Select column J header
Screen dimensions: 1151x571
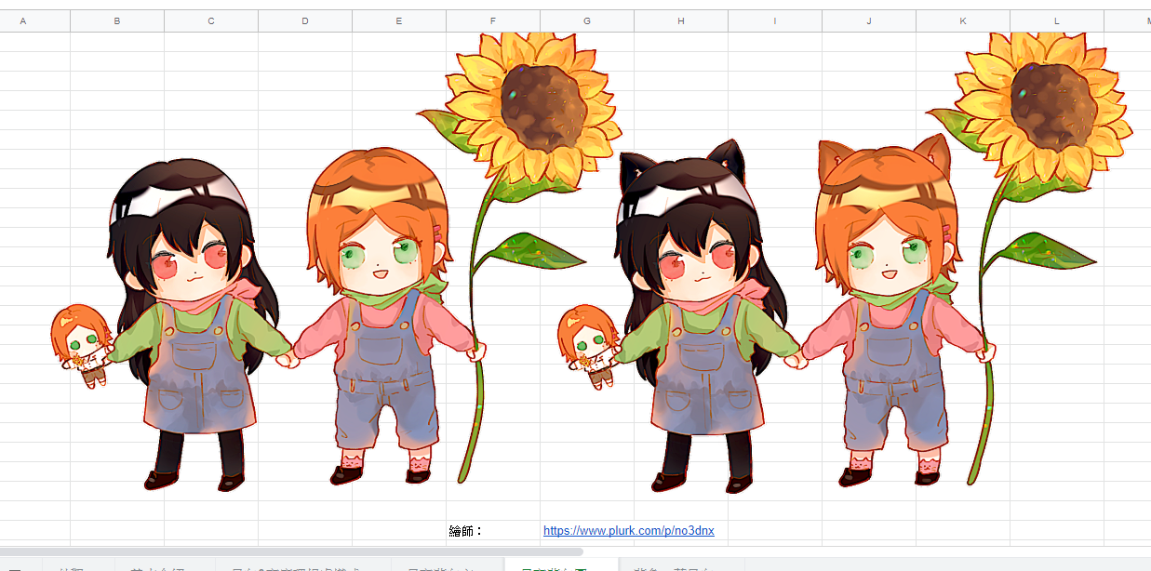point(869,20)
